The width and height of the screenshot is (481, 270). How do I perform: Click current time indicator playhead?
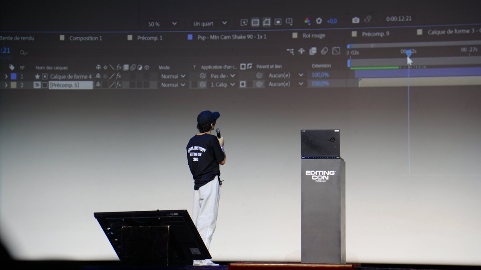pyautogui.click(x=408, y=52)
